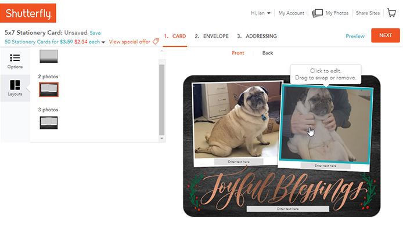
Task: Save the unsaved card project
Action: pos(95,33)
